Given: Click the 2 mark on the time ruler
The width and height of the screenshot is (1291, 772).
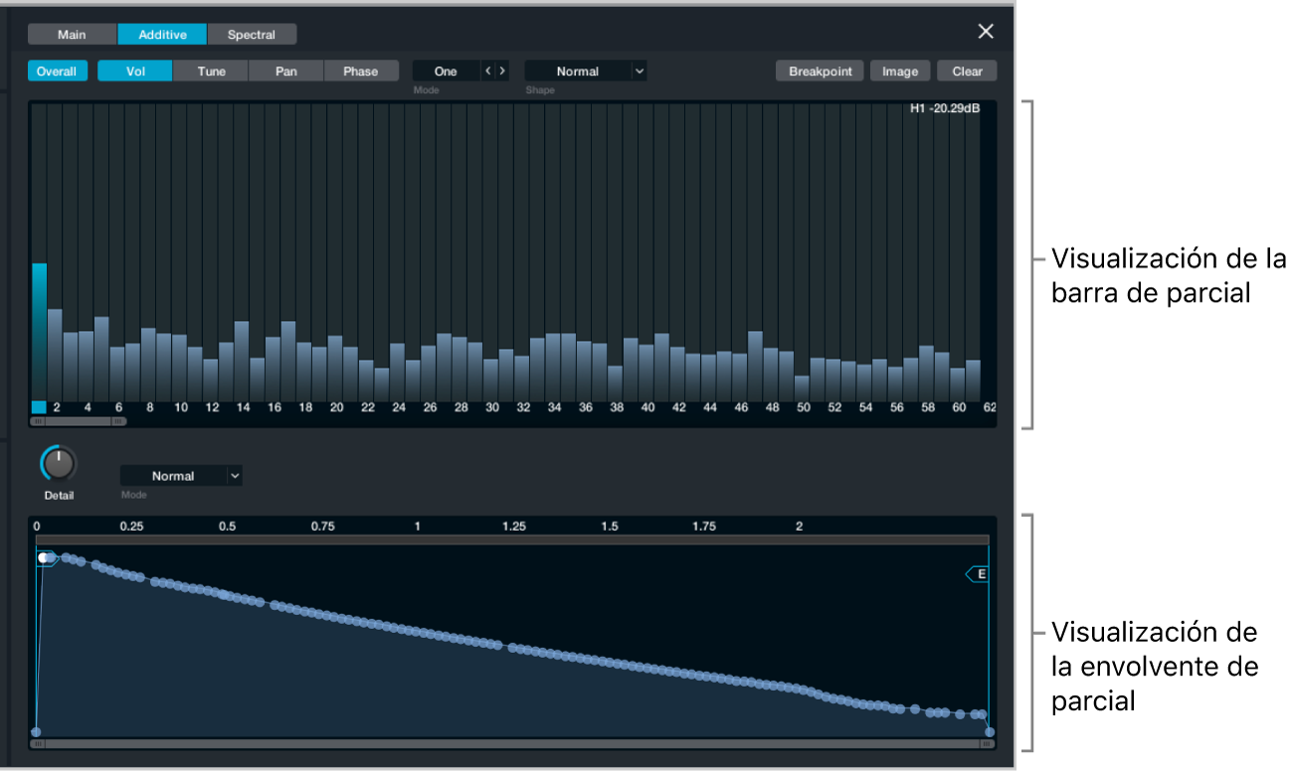Looking at the screenshot, I should pos(799,527).
